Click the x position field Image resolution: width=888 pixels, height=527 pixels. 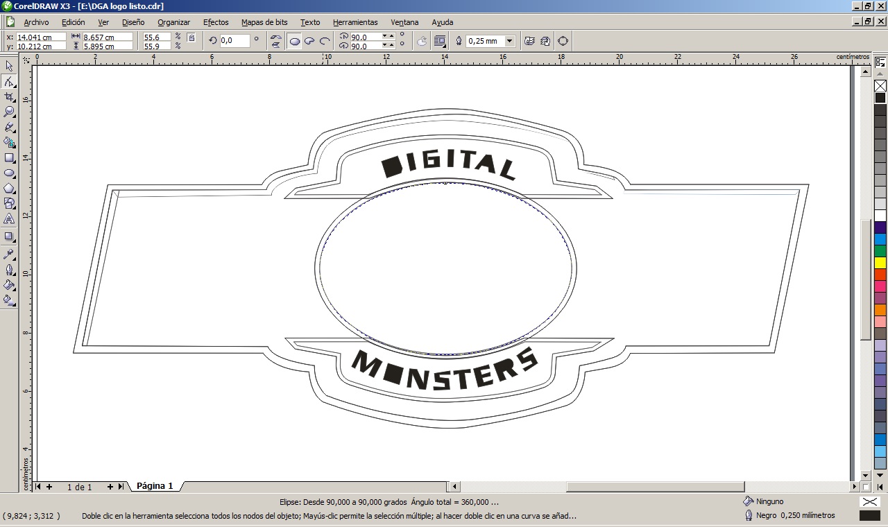(x=41, y=37)
